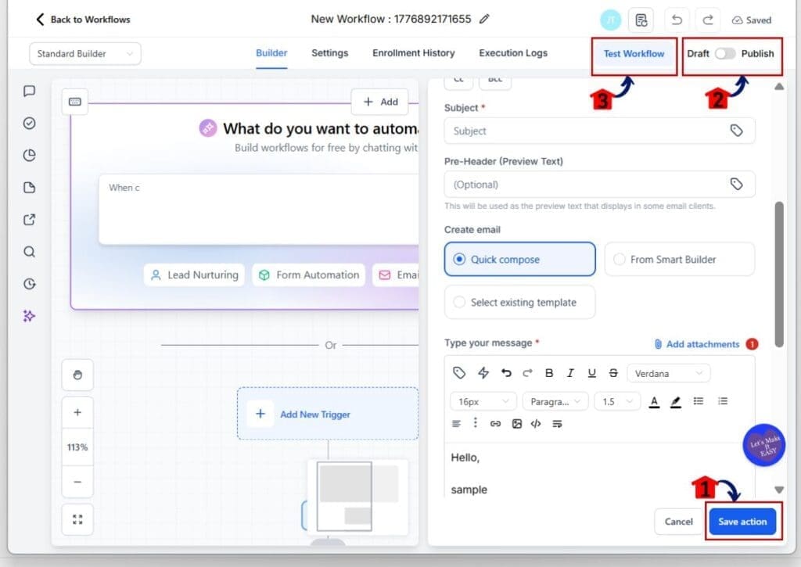Click the undo arrow in top header

[x=676, y=20]
